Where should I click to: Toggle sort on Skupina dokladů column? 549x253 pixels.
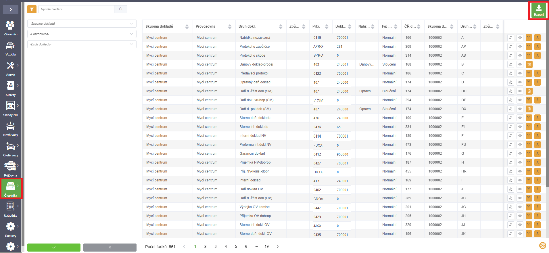tap(187, 26)
